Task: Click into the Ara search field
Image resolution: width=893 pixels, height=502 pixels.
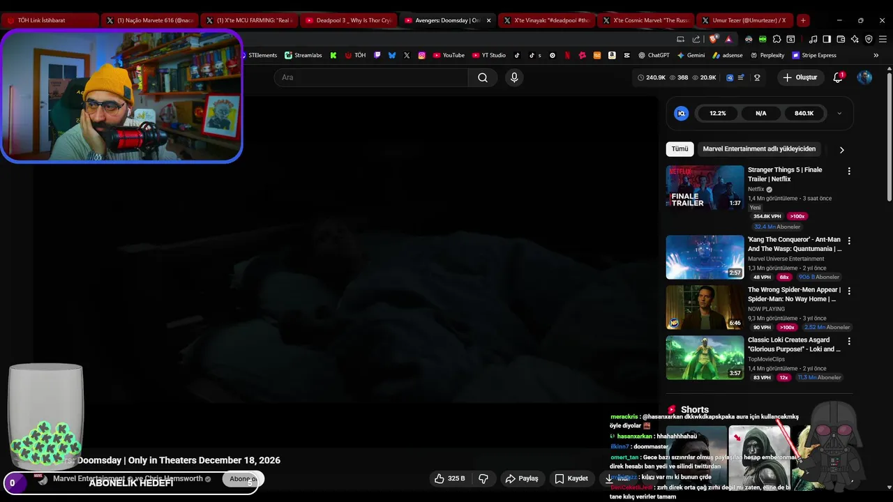Action: (x=371, y=77)
